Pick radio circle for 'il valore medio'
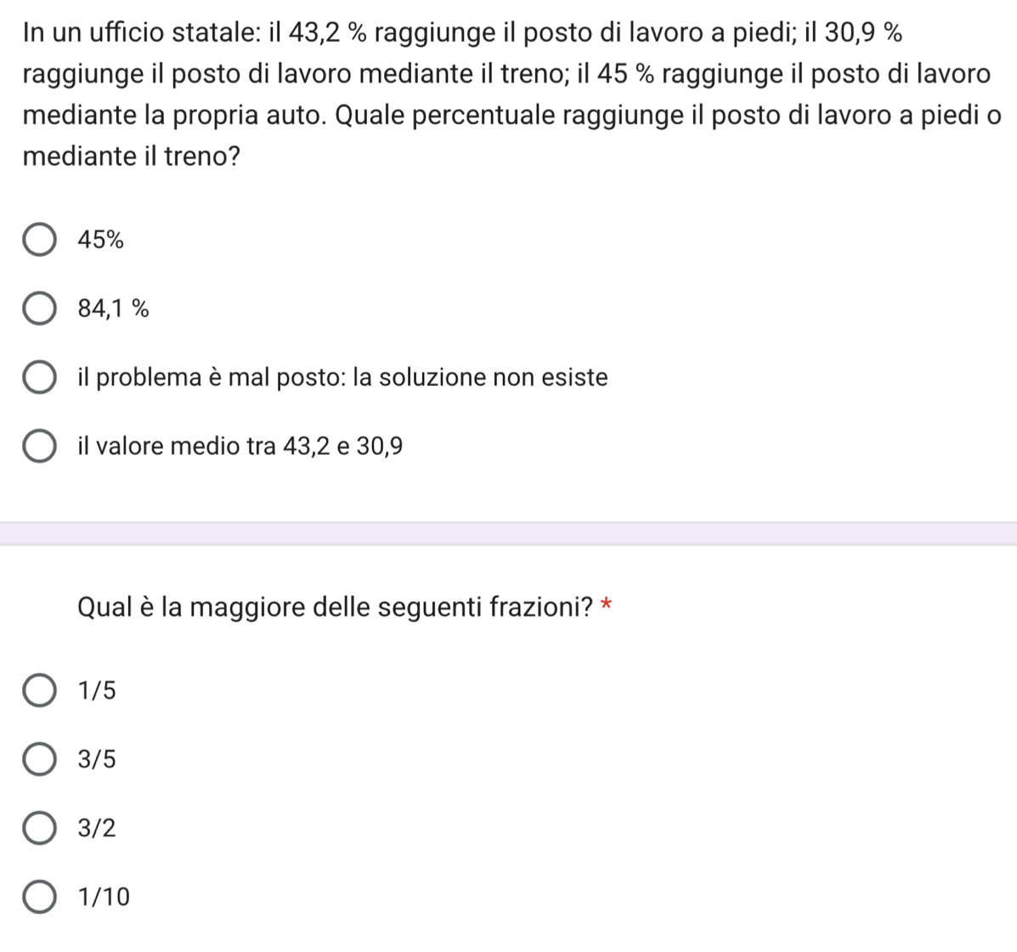The image size is (1017, 952). tap(39, 445)
